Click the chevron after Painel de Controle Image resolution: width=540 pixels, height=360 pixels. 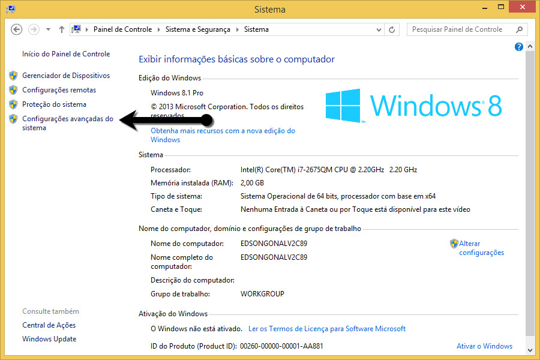click(158, 29)
